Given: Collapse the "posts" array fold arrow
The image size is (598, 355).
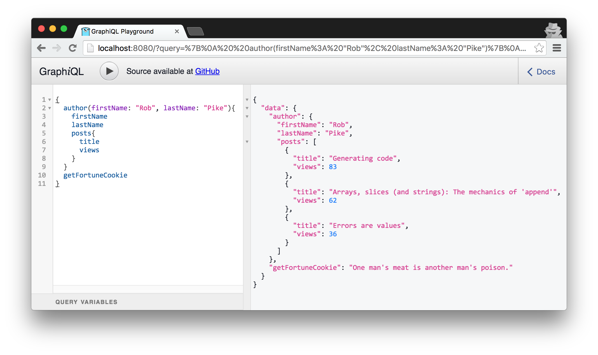Looking at the screenshot, I should point(247,142).
